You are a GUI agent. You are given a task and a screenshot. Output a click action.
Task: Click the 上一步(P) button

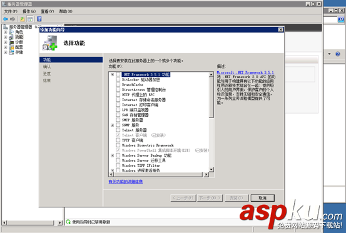(x=183, y=198)
